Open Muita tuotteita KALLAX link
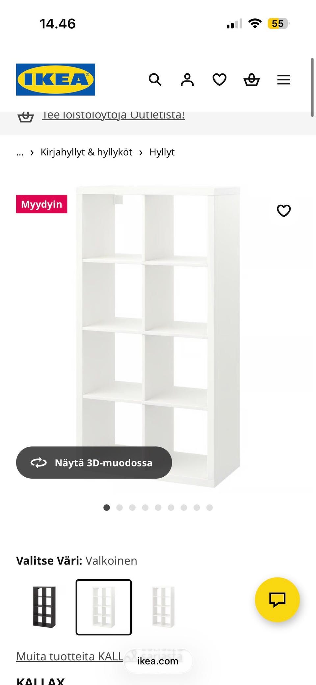 coord(69,656)
